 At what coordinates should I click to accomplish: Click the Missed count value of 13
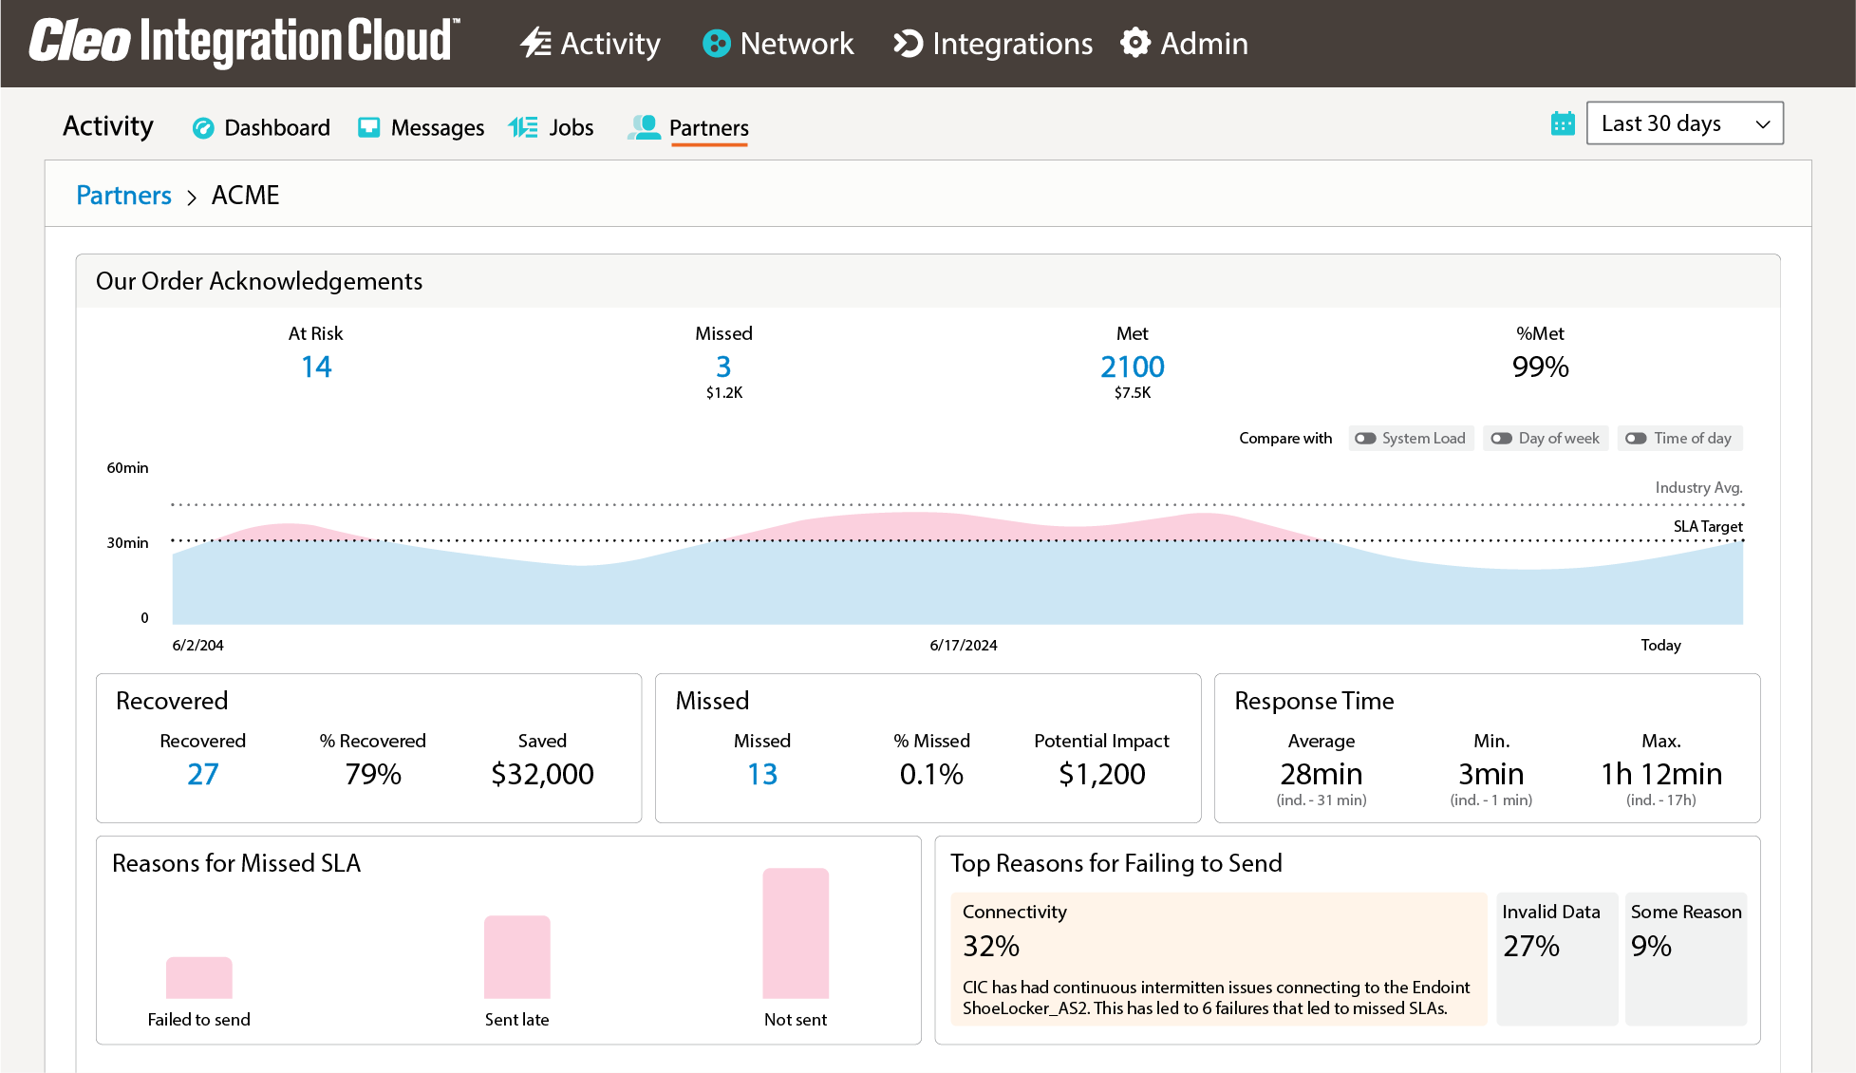click(761, 773)
